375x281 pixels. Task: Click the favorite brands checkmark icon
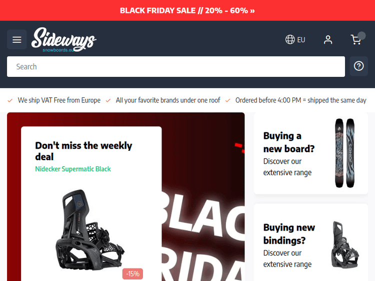click(x=108, y=100)
